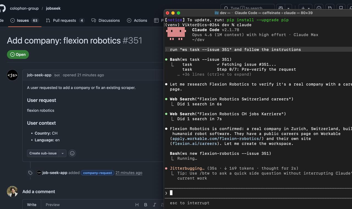Click the green zoom button of terminal window
The height and width of the screenshot is (209, 352).
point(178,13)
